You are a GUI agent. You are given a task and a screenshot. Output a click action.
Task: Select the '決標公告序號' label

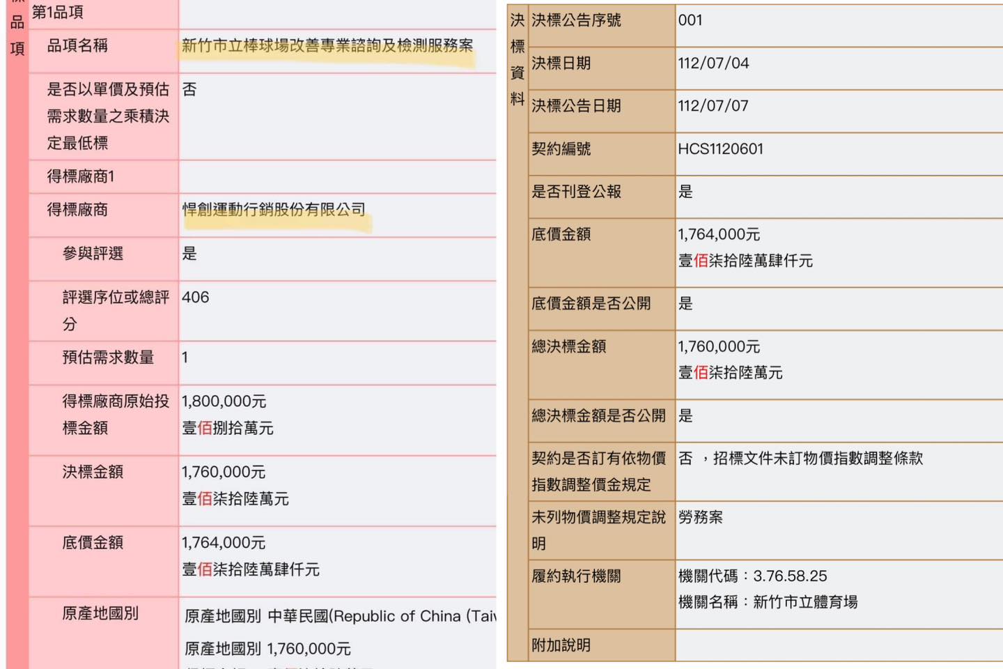[576, 20]
